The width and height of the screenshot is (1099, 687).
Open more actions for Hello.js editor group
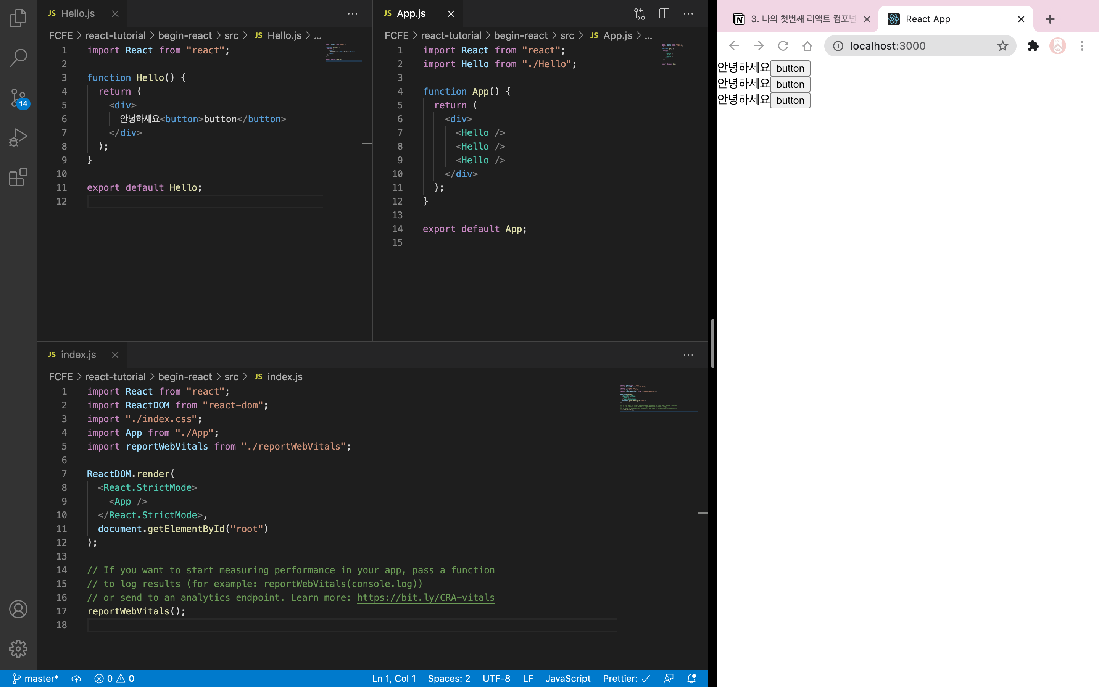pyautogui.click(x=353, y=14)
